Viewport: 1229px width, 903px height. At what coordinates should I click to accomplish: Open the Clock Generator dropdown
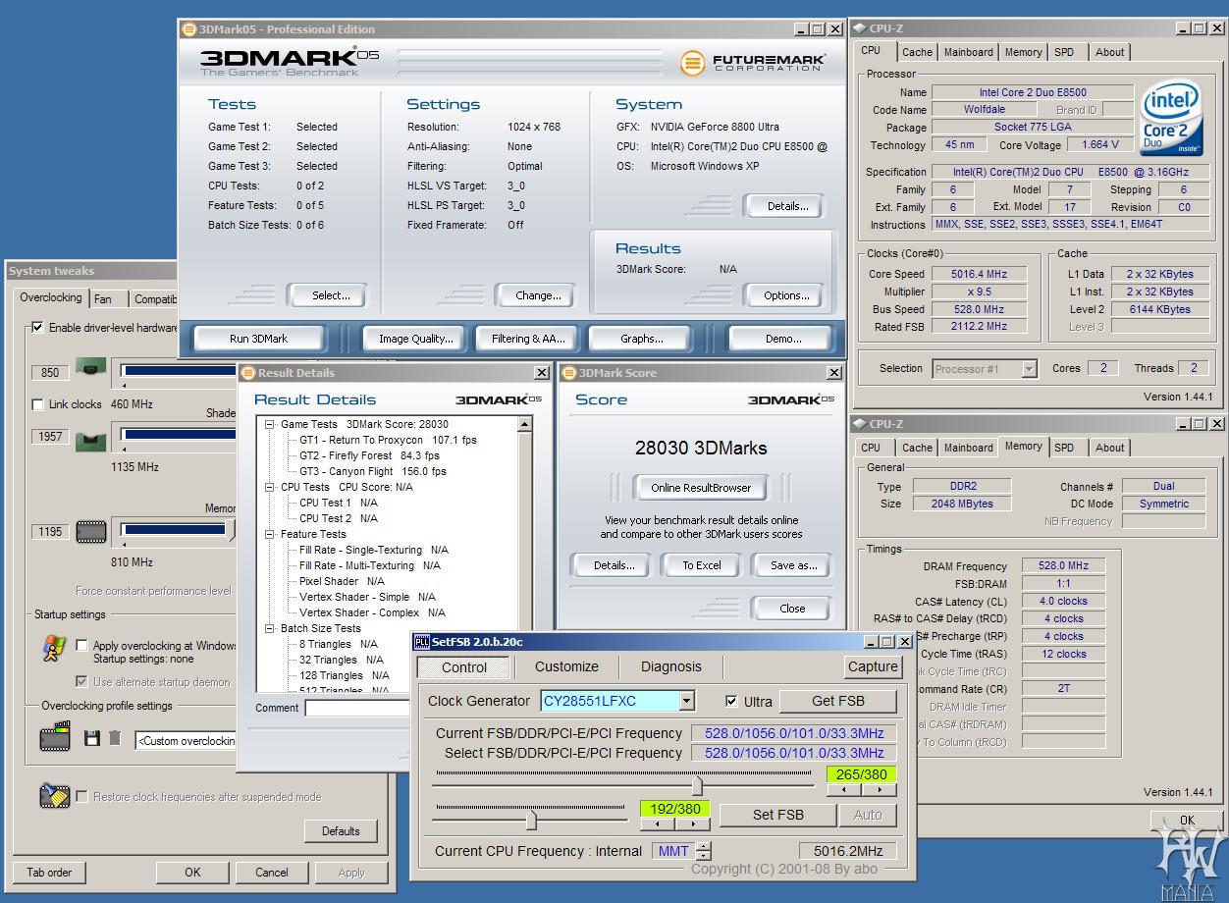pyautogui.click(x=687, y=701)
